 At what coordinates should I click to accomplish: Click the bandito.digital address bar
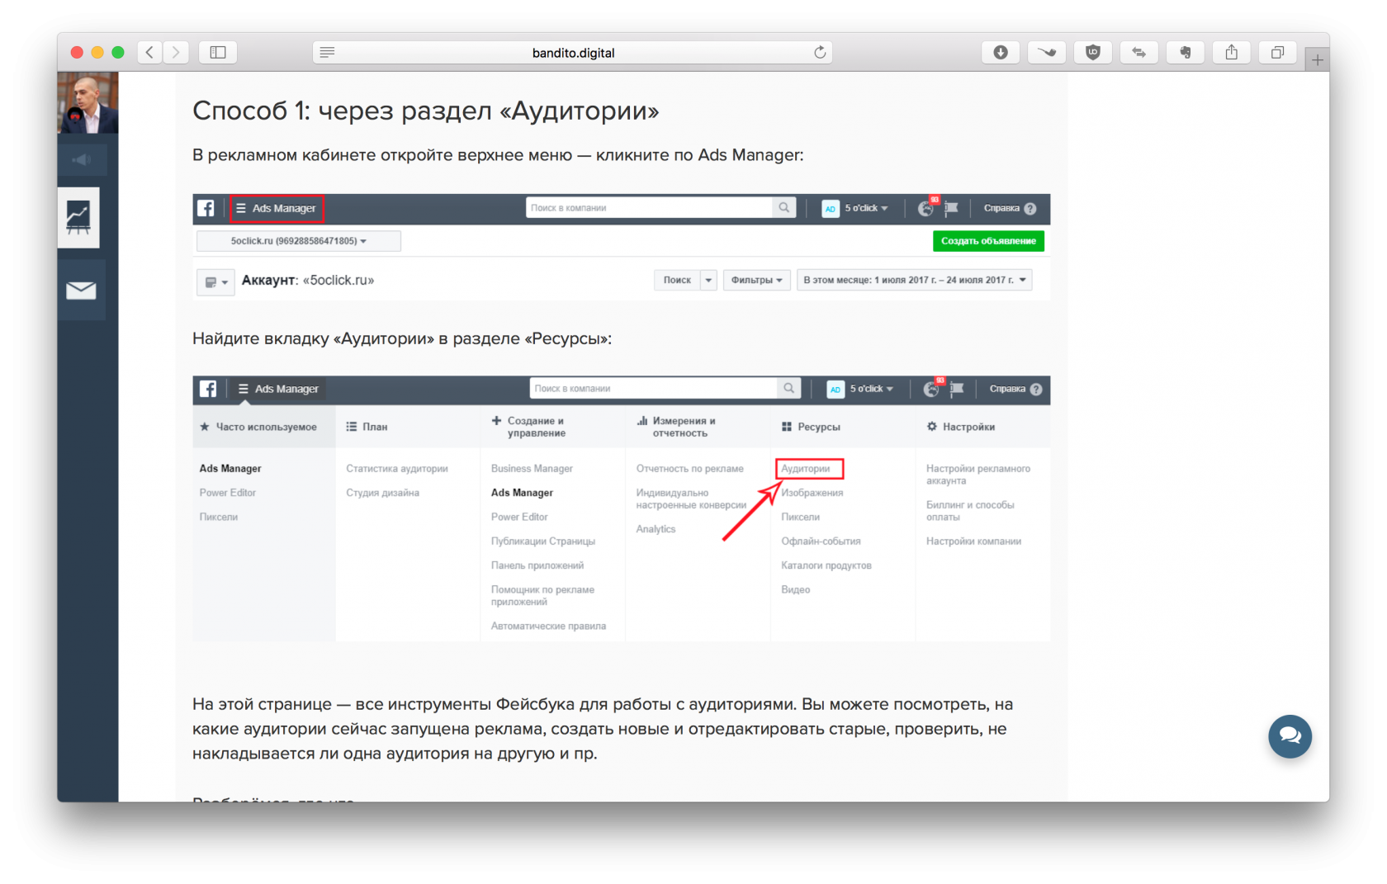(573, 52)
